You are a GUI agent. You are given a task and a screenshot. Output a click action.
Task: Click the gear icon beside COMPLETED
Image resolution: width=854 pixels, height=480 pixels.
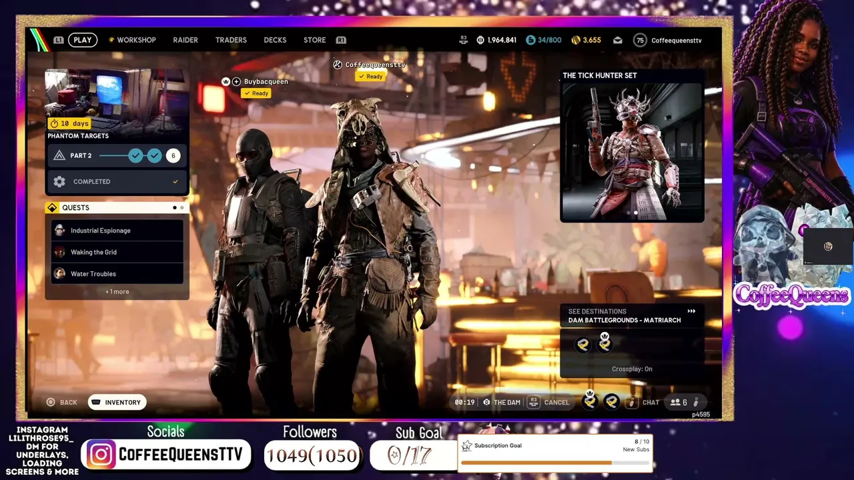[x=59, y=181]
